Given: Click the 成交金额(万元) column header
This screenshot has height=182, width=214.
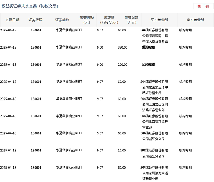Looking at the screenshot, I should point(131,20).
